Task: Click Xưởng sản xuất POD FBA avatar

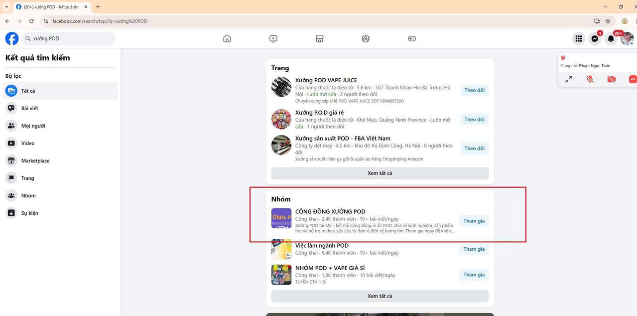Action: click(281, 145)
